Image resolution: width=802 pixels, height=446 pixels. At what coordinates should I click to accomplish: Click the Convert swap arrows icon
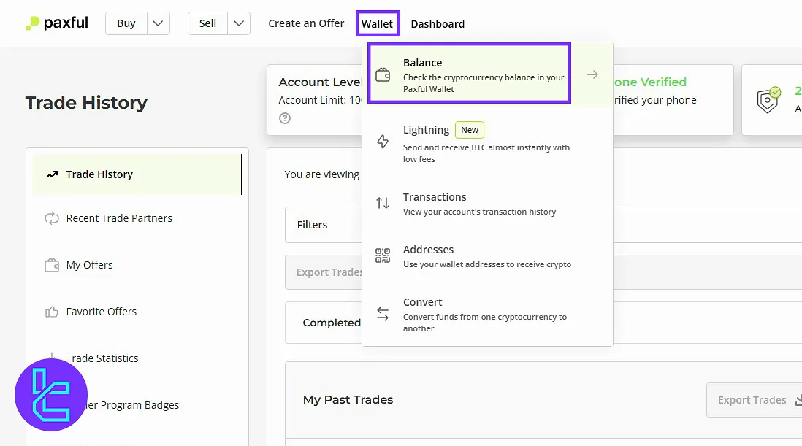383,314
